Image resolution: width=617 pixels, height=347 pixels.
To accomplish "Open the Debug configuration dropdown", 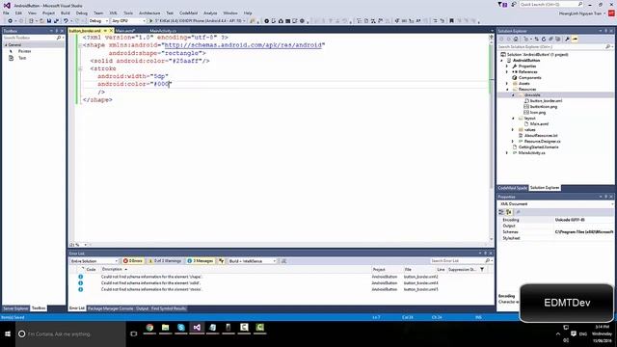I will click(x=98, y=21).
